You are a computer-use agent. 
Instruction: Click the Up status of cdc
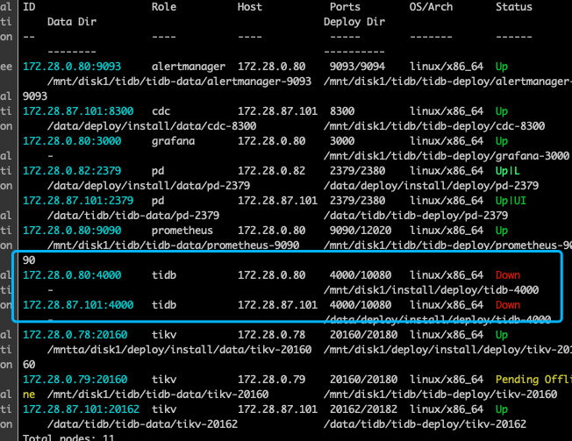(x=502, y=111)
